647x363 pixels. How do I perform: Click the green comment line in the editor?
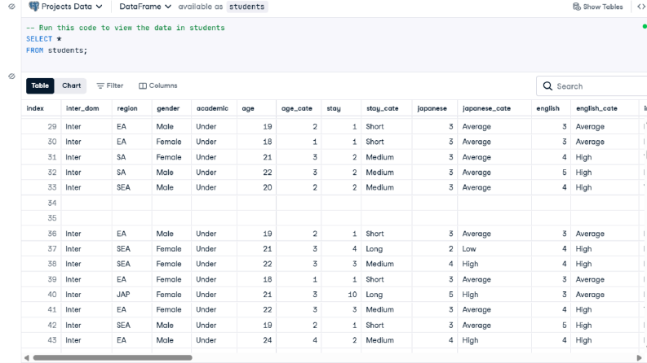[126, 28]
